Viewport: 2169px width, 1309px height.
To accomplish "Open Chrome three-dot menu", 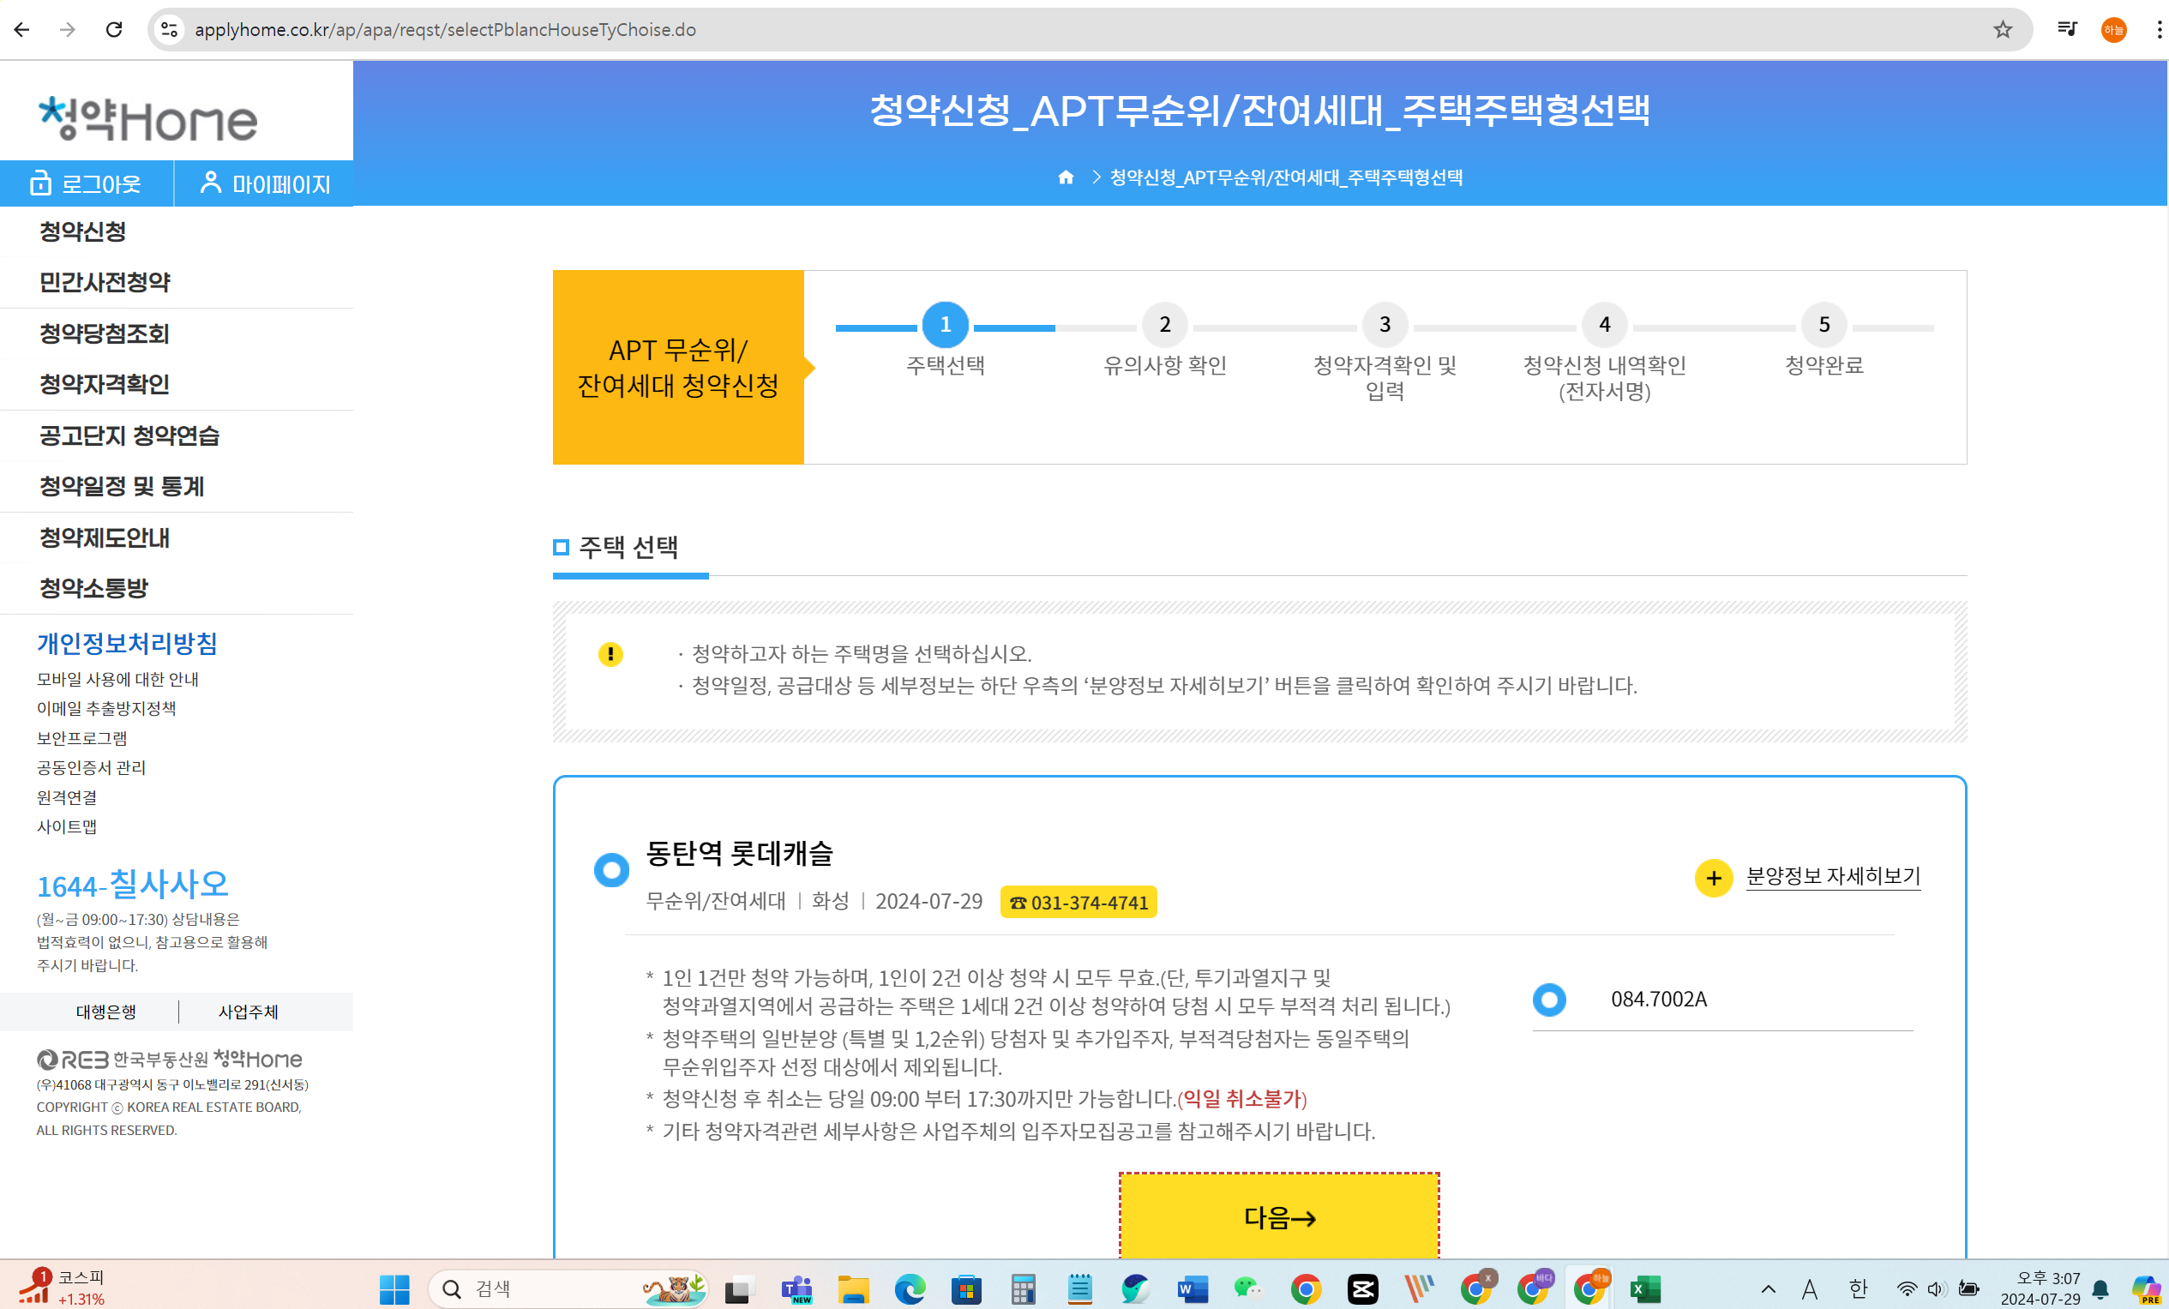I will [x=2158, y=30].
